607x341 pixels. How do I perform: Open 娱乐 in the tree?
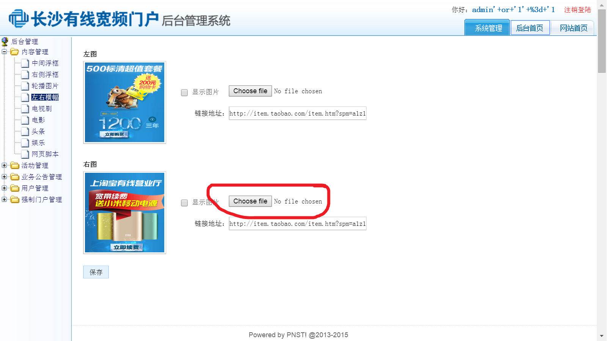click(38, 143)
